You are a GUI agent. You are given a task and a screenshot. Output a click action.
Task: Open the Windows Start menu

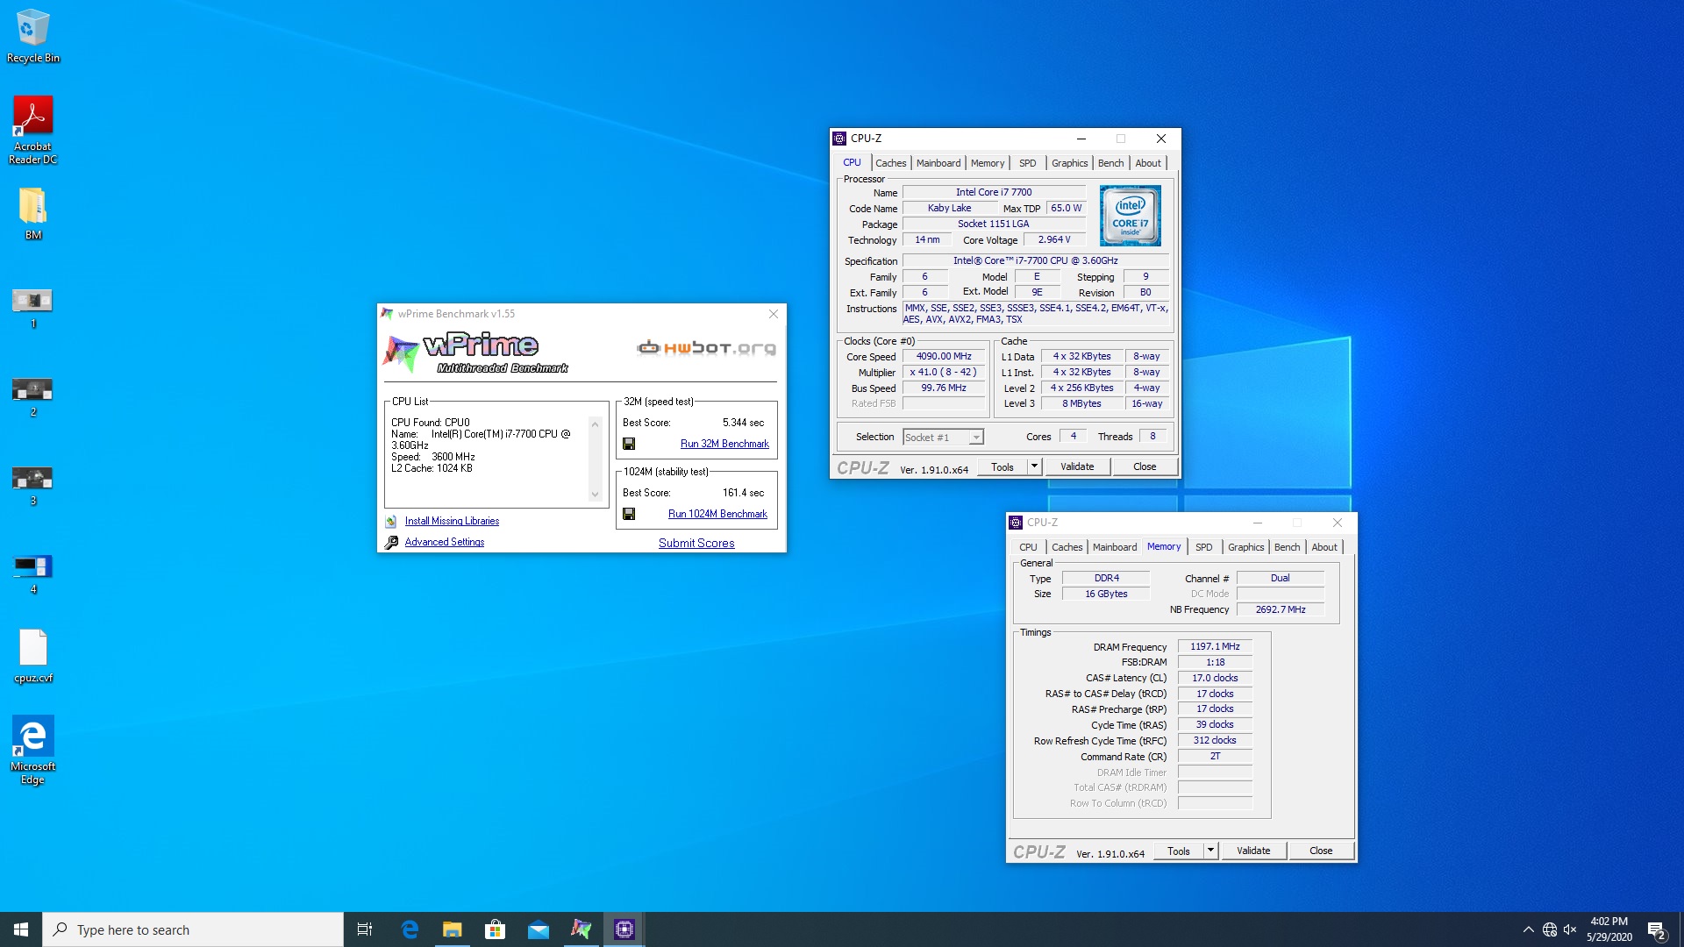pyautogui.click(x=21, y=929)
